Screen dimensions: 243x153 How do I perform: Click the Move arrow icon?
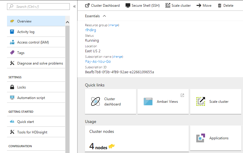199,6
